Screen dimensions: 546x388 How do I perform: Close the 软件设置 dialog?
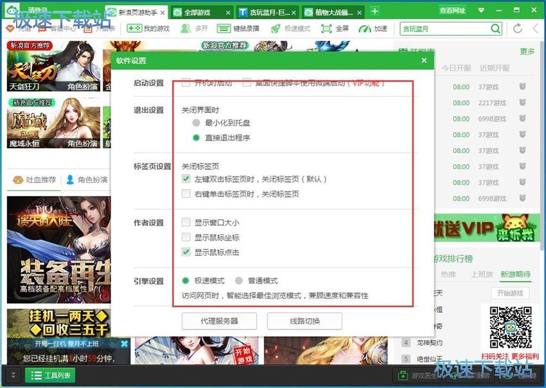pos(424,60)
